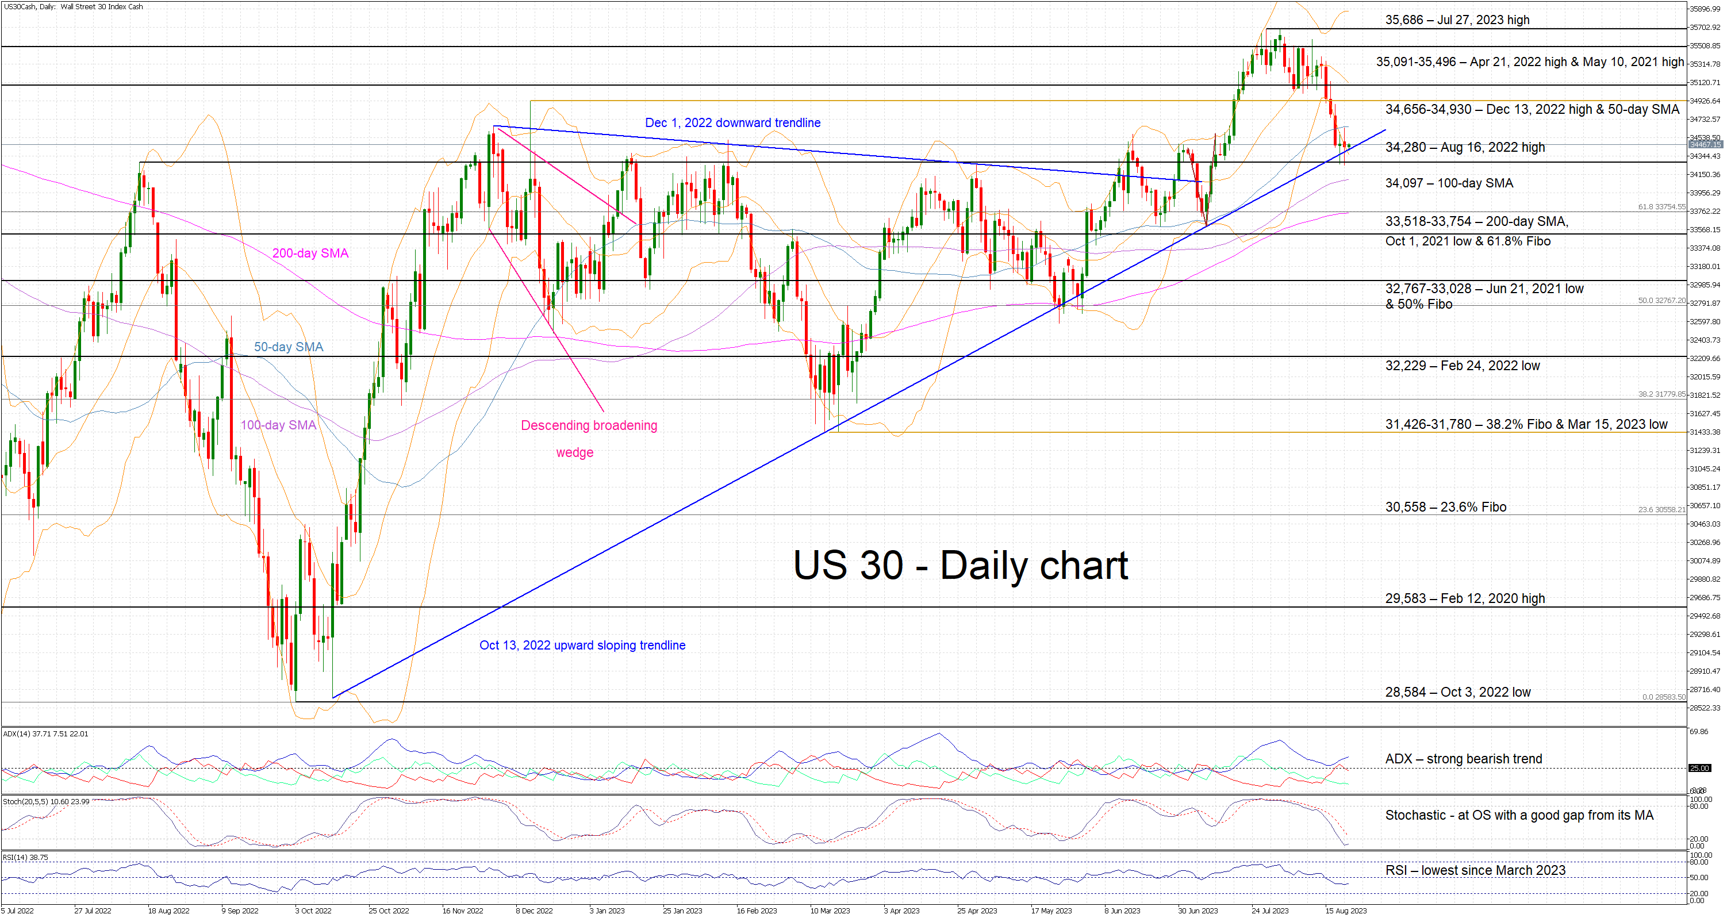Click the pink '200-day SMA' label

click(310, 253)
